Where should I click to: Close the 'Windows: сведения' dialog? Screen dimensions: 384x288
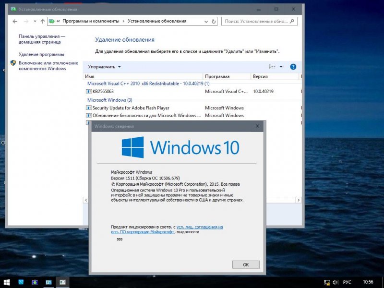pyautogui.click(x=257, y=126)
